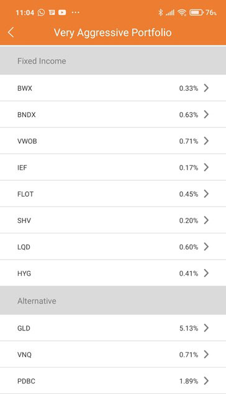Tap the HYG ticker label

pyautogui.click(x=24, y=273)
